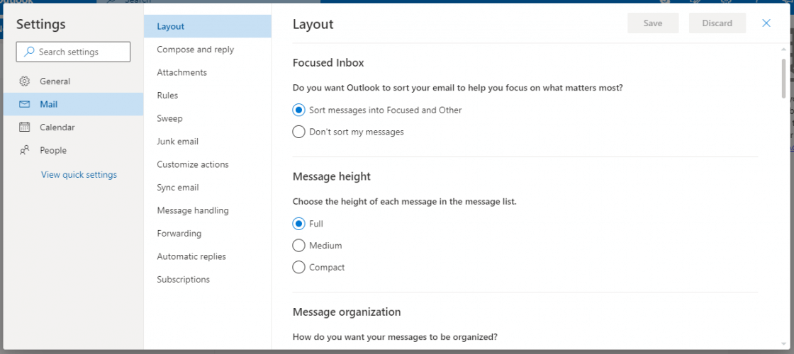Click the Calendar icon in sidebar

24,127
